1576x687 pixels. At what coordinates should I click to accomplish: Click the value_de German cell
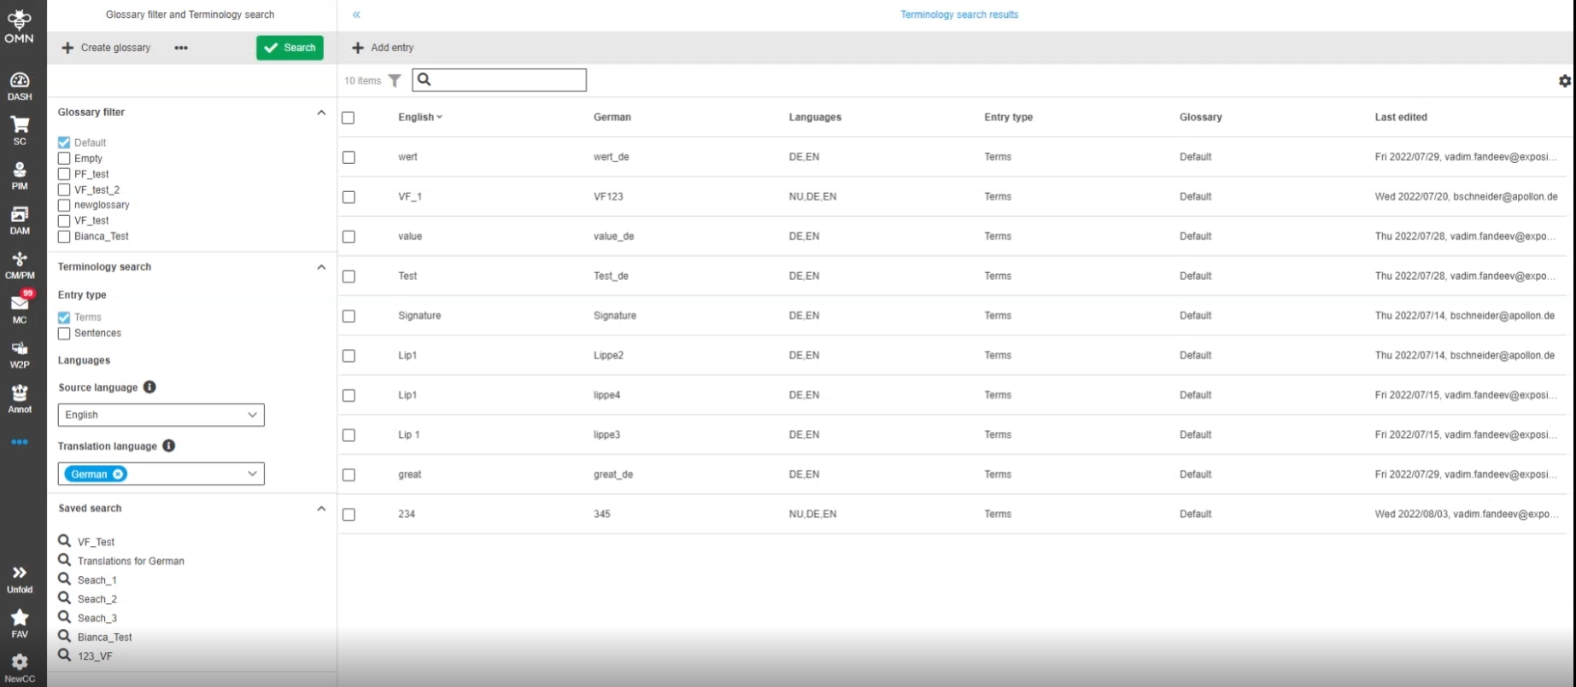pos(614,236)
